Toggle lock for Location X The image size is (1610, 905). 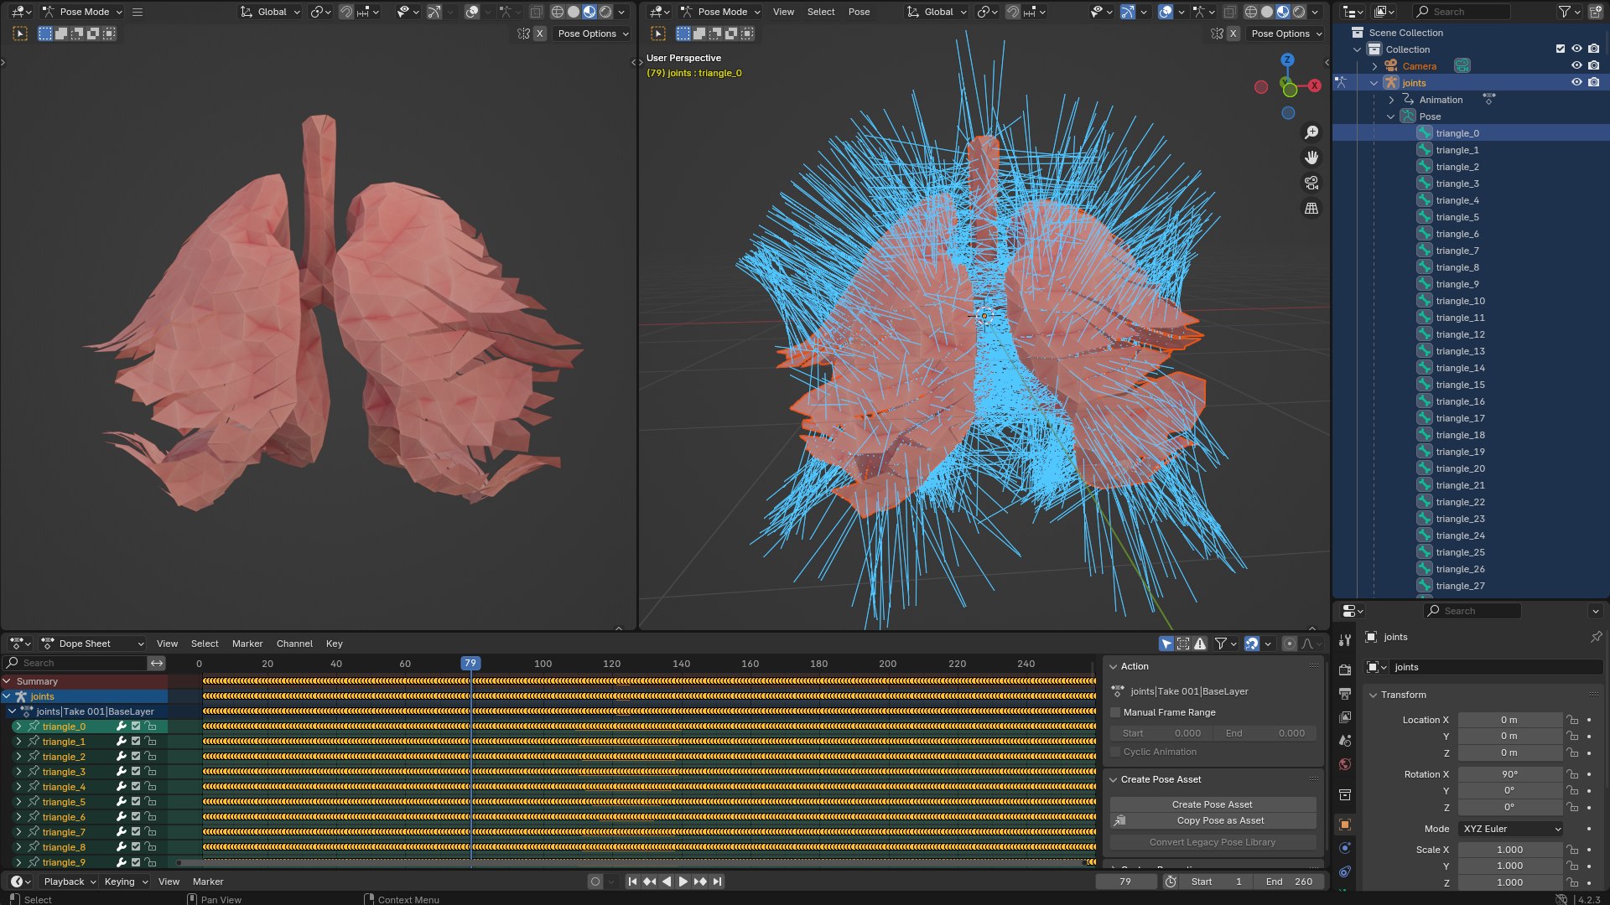tap(1572, 720)
